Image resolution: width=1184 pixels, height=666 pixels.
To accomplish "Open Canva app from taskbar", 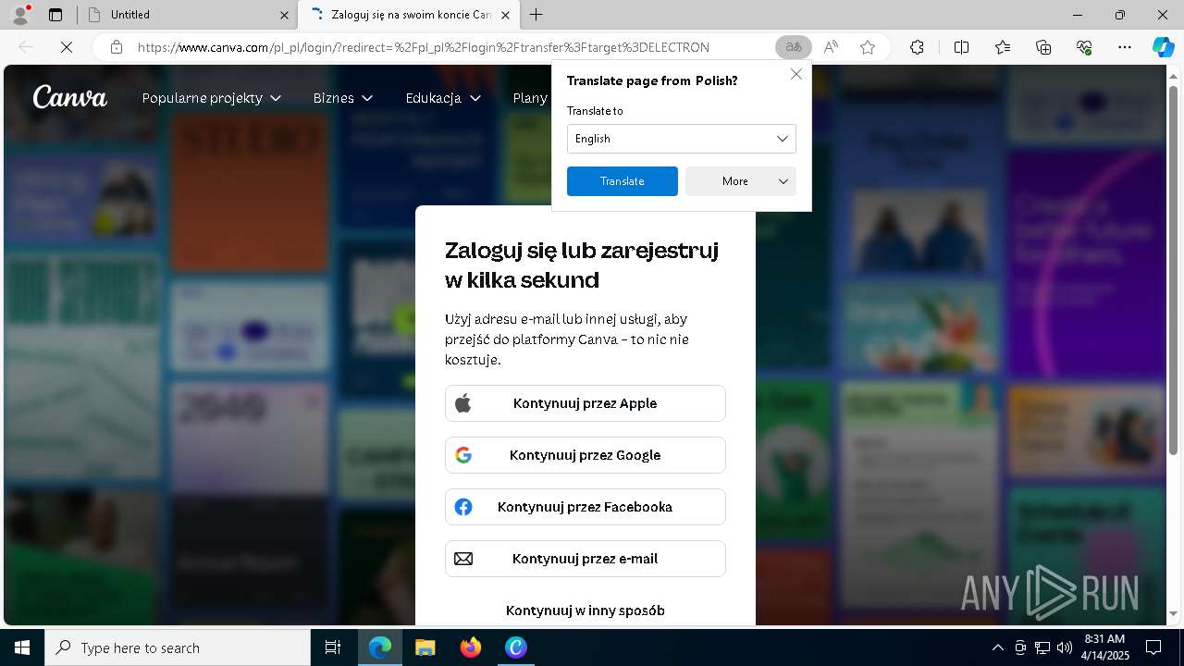I will pyautogui.click(x=516, y=647).
